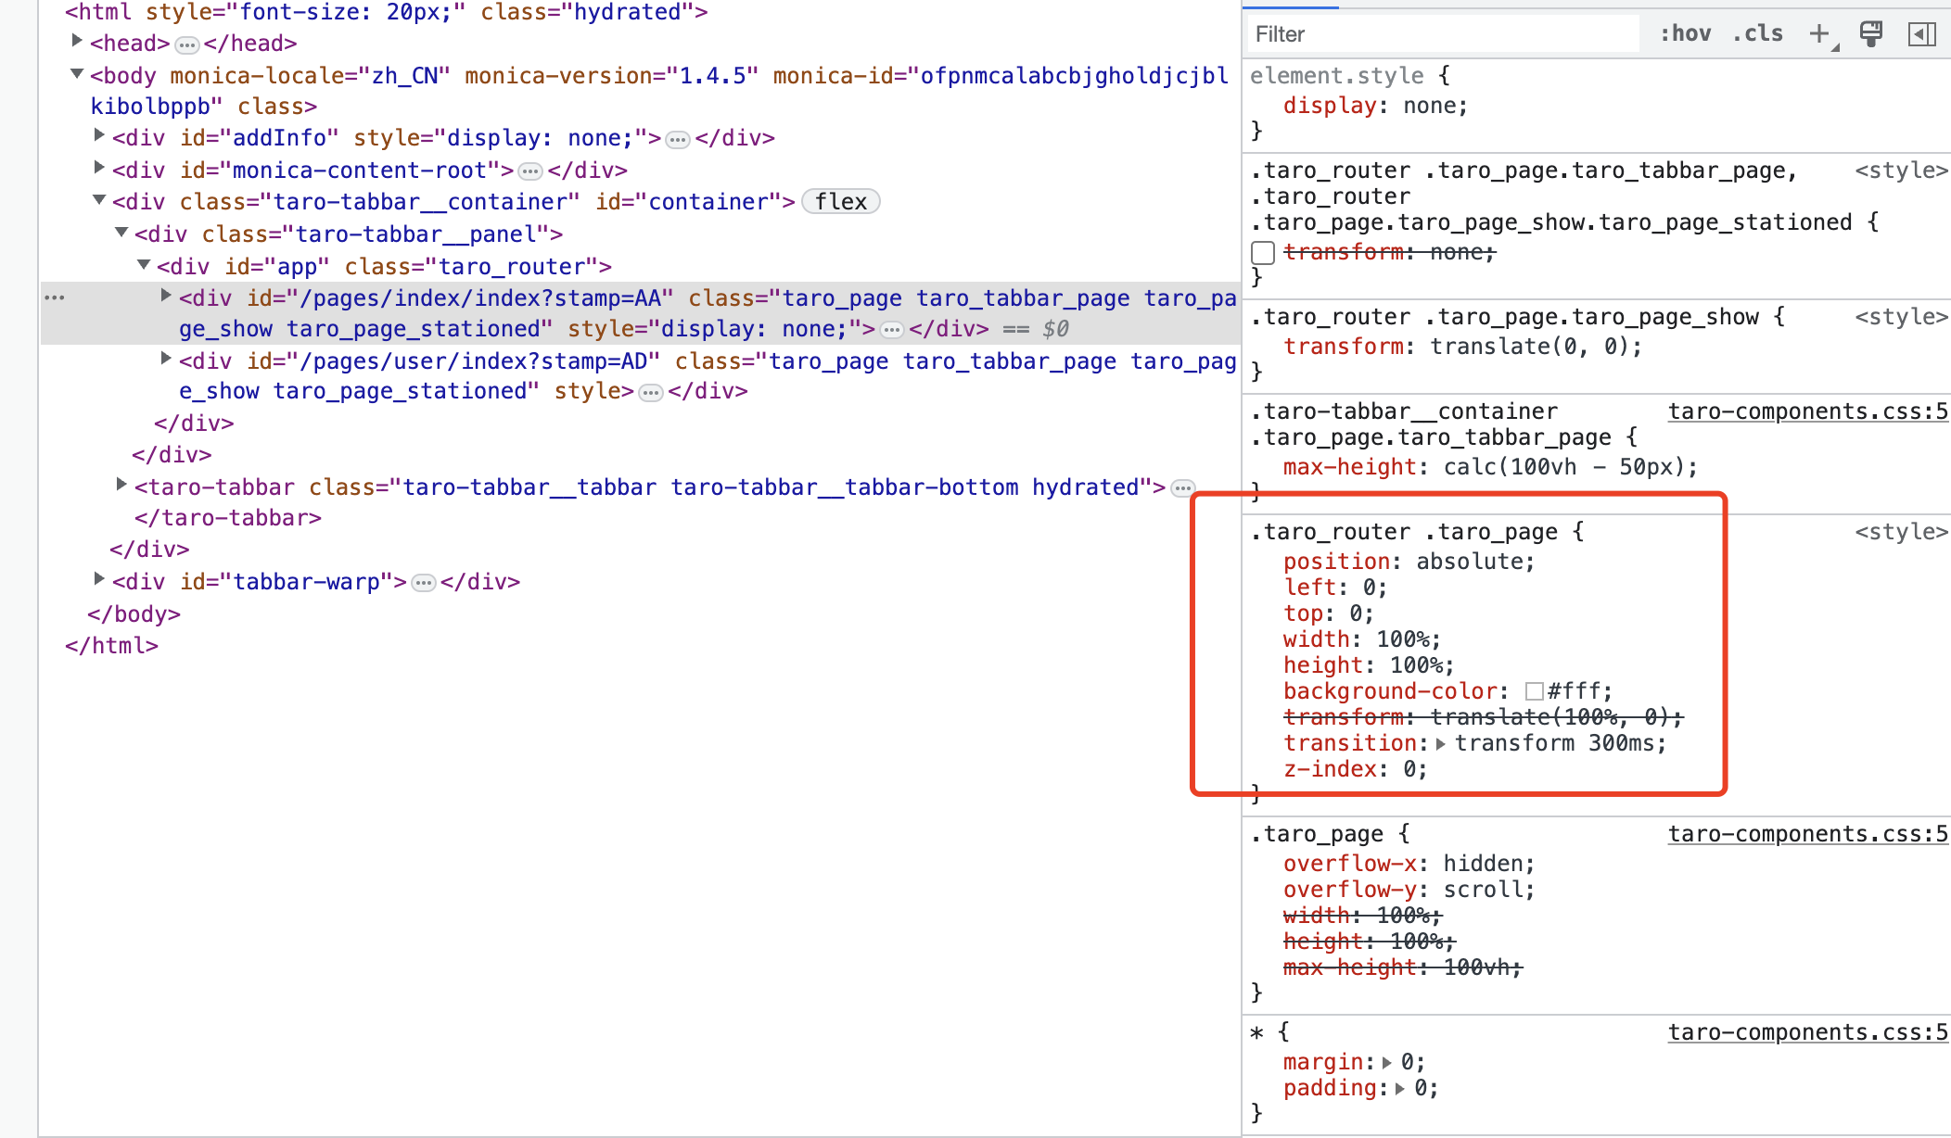Open taro-components.css:5 for the universal selector rule
Image resolution: width=1951 pixels, height=1138 pixels.
(x=1807, y=1031)
